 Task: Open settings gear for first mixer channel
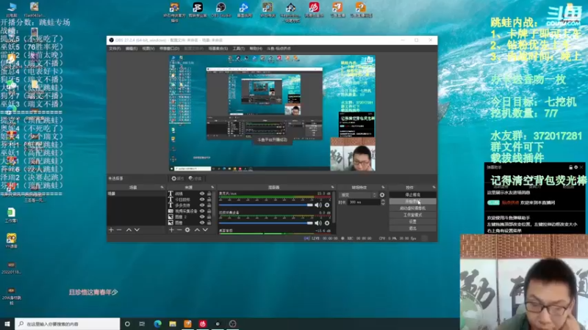(x=327, y=205)
